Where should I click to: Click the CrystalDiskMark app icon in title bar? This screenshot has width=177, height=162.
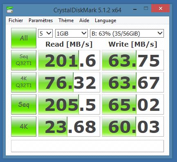click(10, 10)
